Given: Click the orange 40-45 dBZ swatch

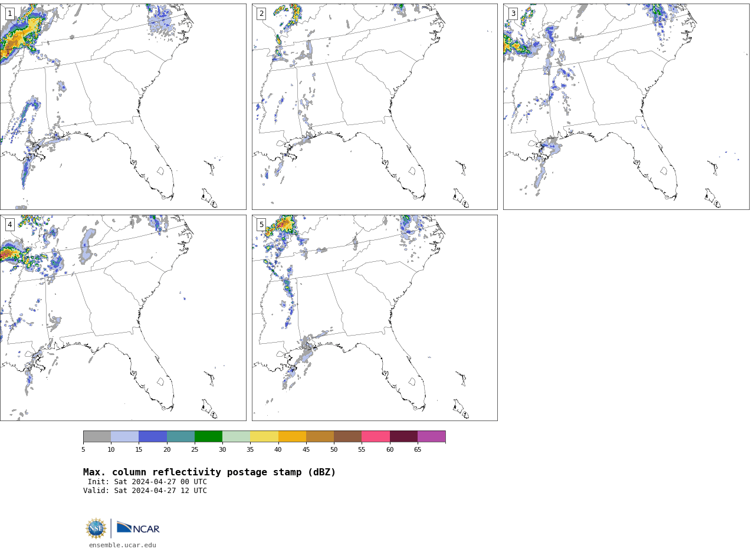Looking at the screenshot, I should coord(292,436).
